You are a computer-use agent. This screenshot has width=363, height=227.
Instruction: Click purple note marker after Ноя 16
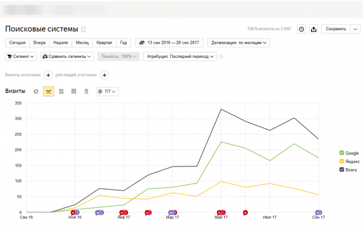click(99, 213)
